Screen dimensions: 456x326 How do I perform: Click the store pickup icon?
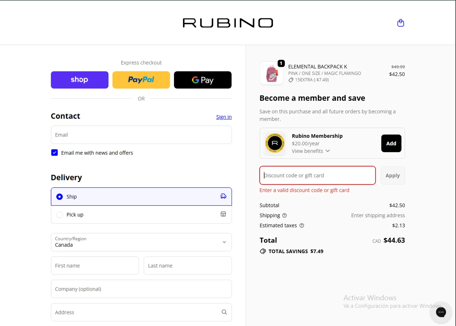[223, 214]
